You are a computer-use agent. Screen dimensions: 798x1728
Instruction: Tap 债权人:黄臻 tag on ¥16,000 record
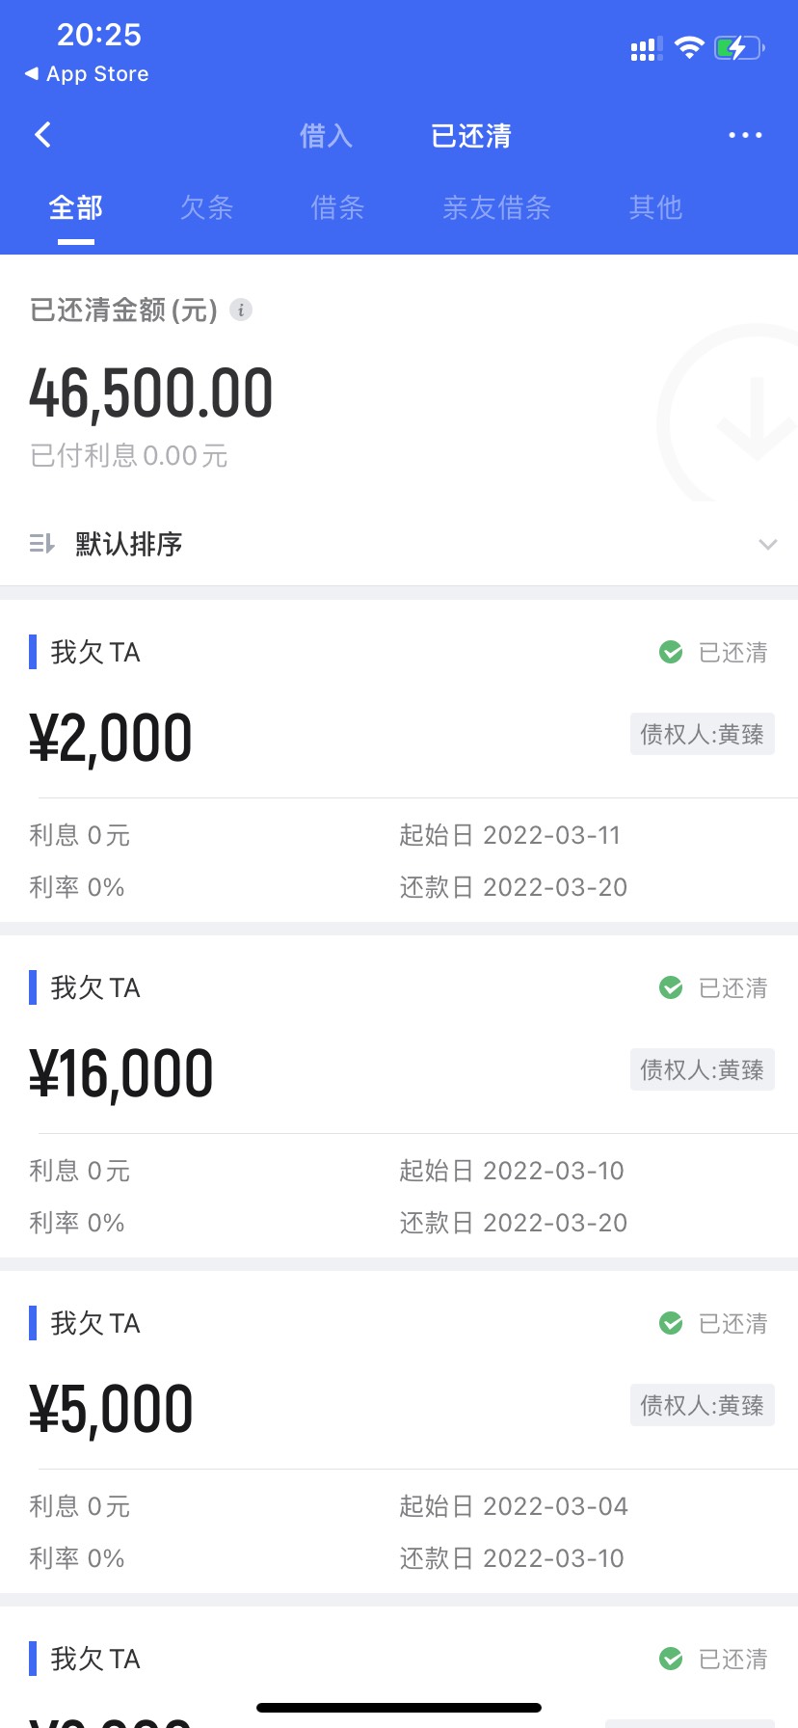point(703,1070)
